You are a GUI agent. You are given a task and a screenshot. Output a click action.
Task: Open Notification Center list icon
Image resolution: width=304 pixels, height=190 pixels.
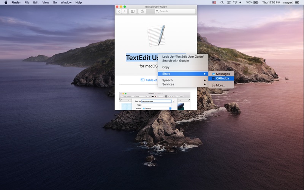coord(298,2)
